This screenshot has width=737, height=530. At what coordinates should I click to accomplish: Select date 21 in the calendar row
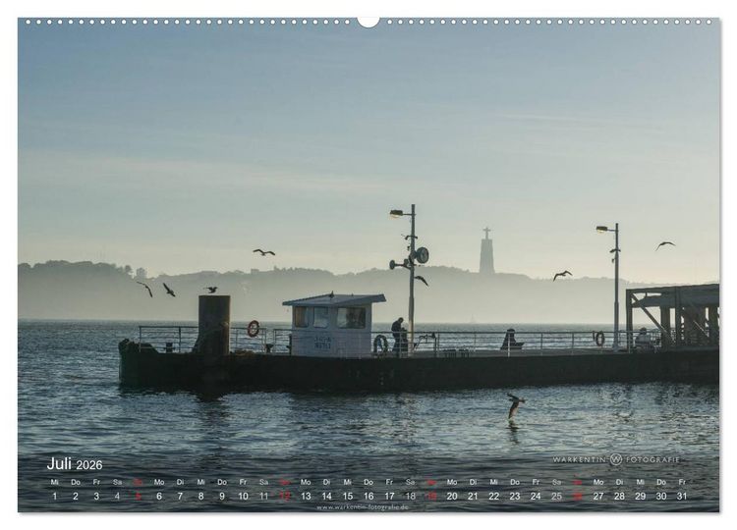[473, 496]
